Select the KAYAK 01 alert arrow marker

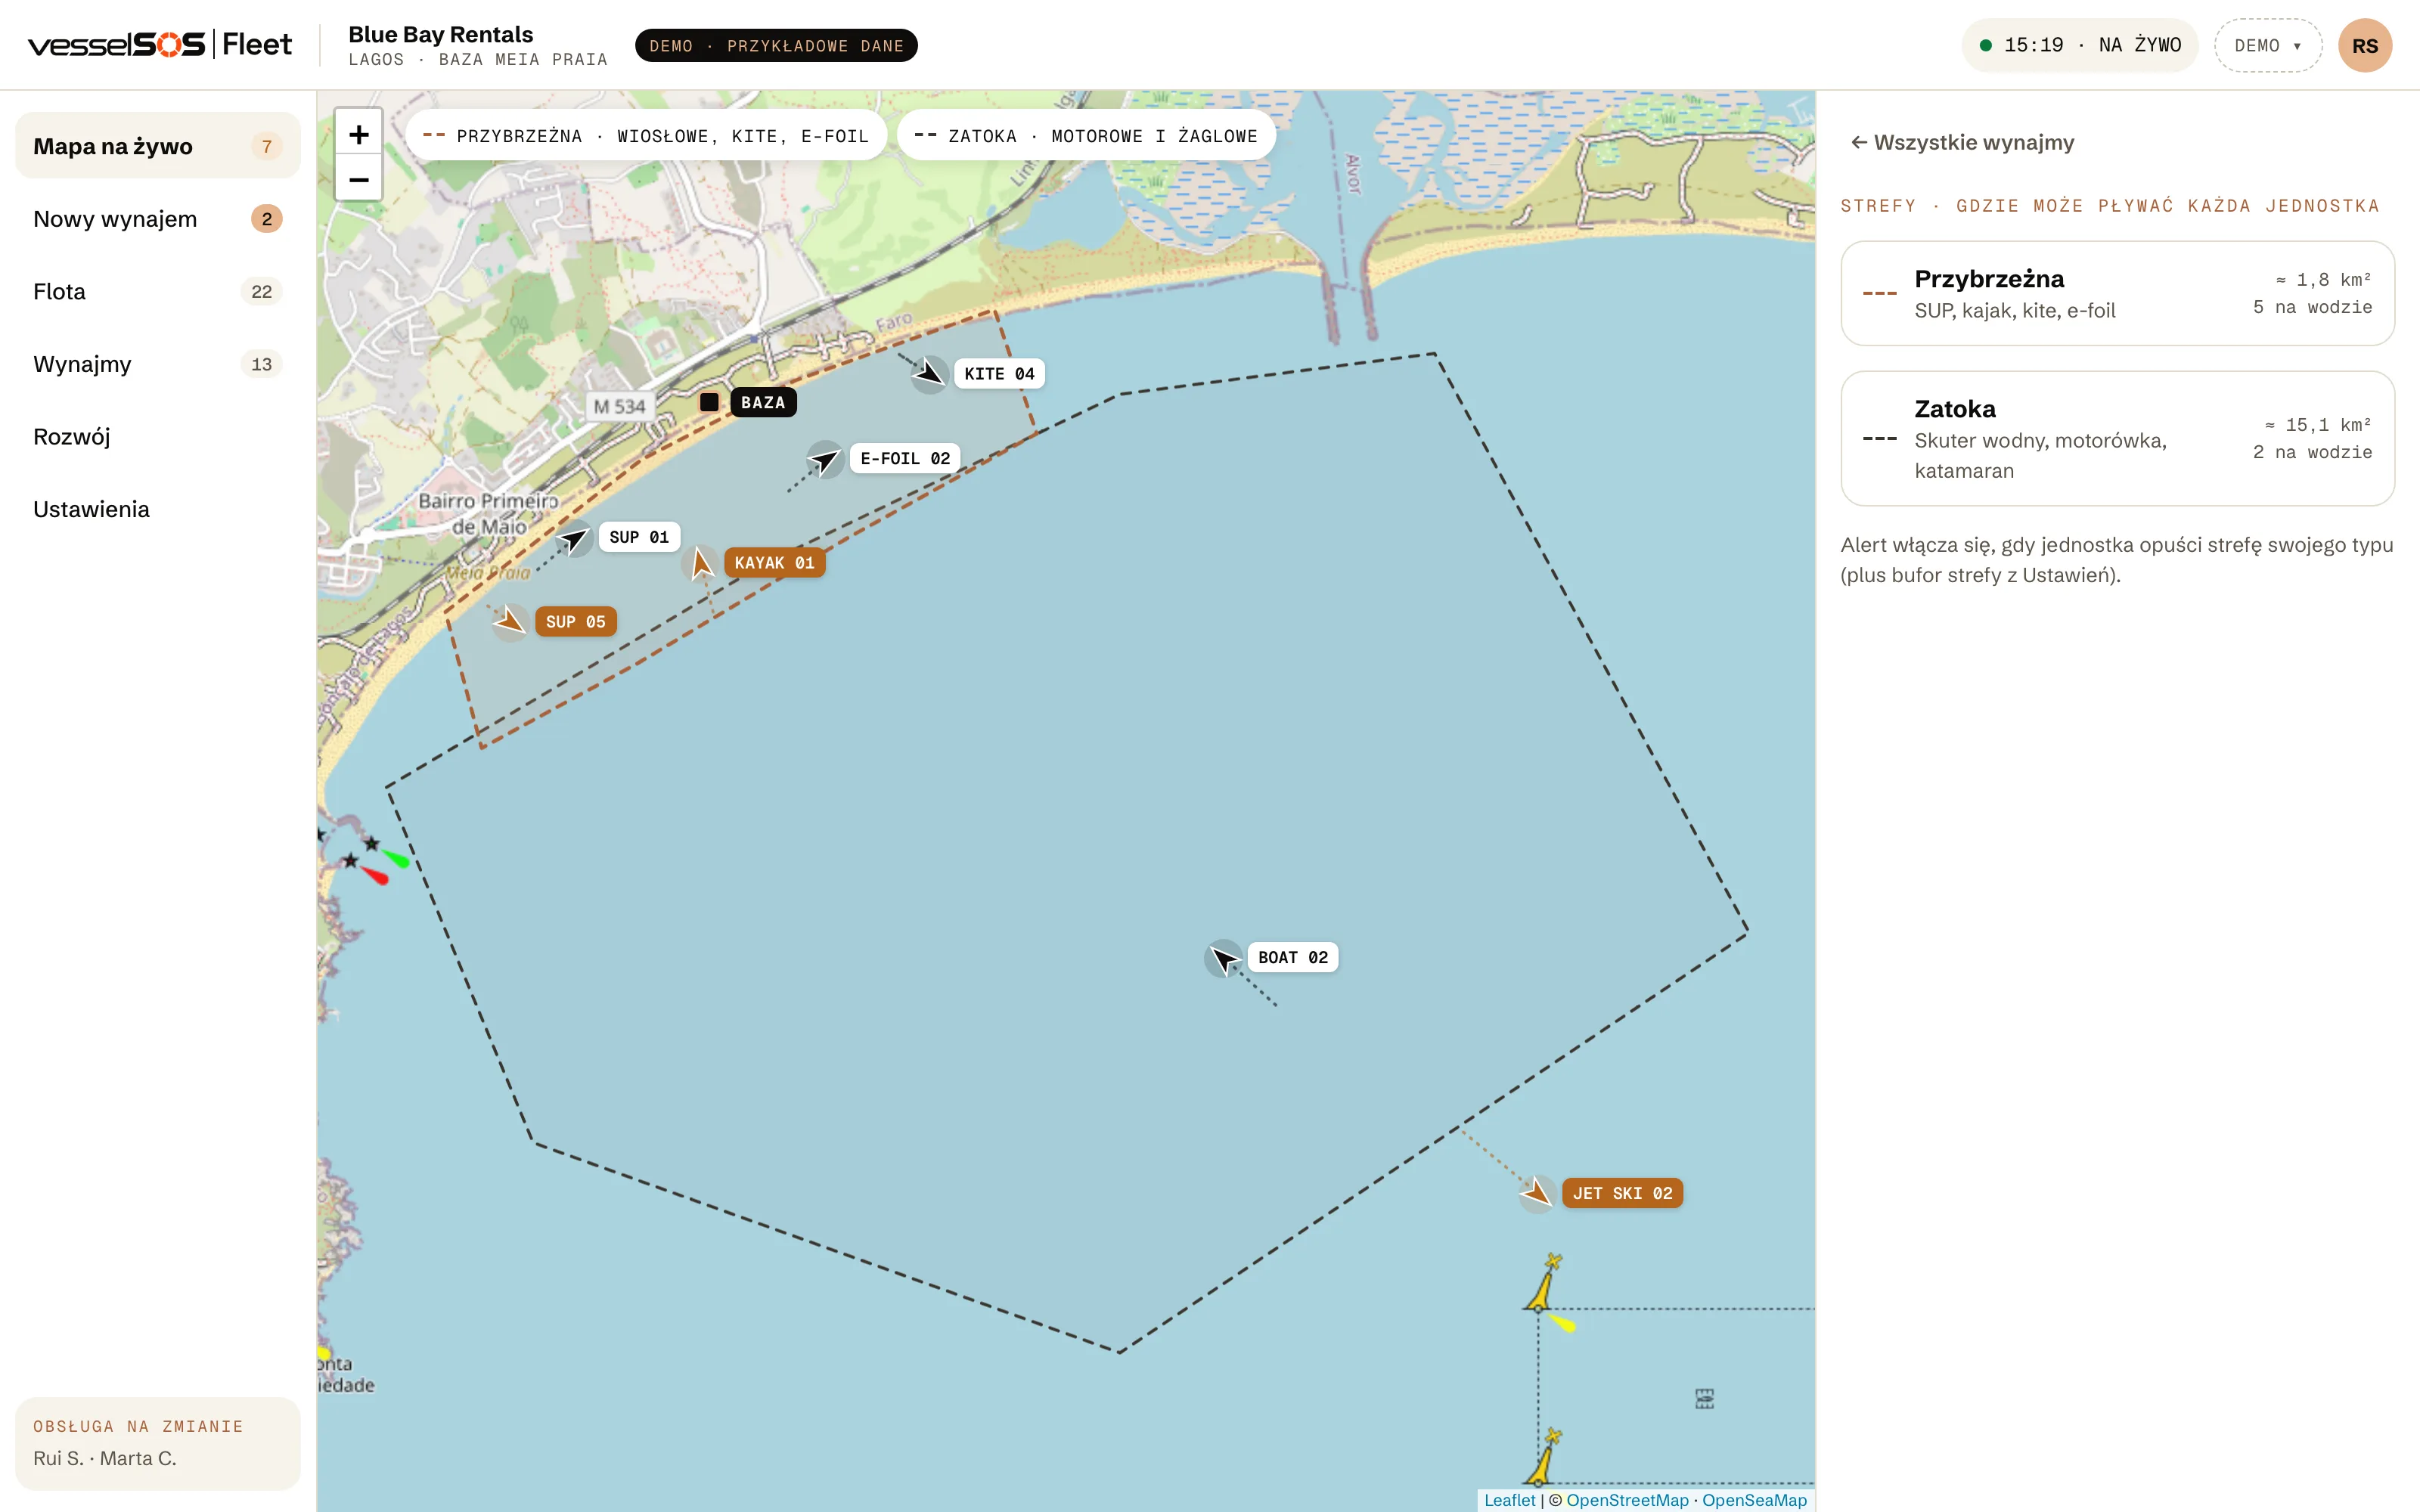(700, 563)
